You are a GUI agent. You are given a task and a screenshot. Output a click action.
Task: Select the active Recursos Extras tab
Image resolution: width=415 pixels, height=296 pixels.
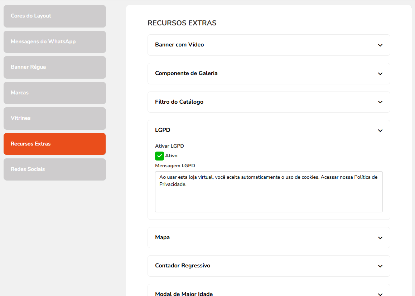coord(55,144)
